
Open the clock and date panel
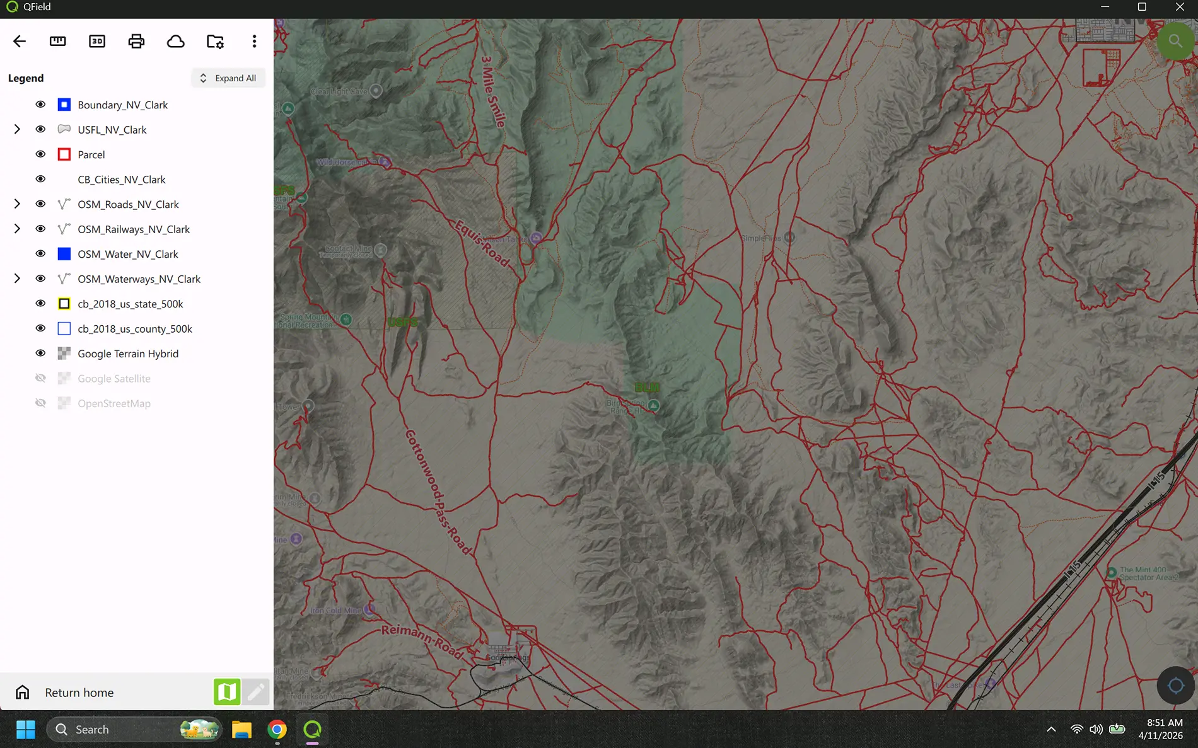1160,729
